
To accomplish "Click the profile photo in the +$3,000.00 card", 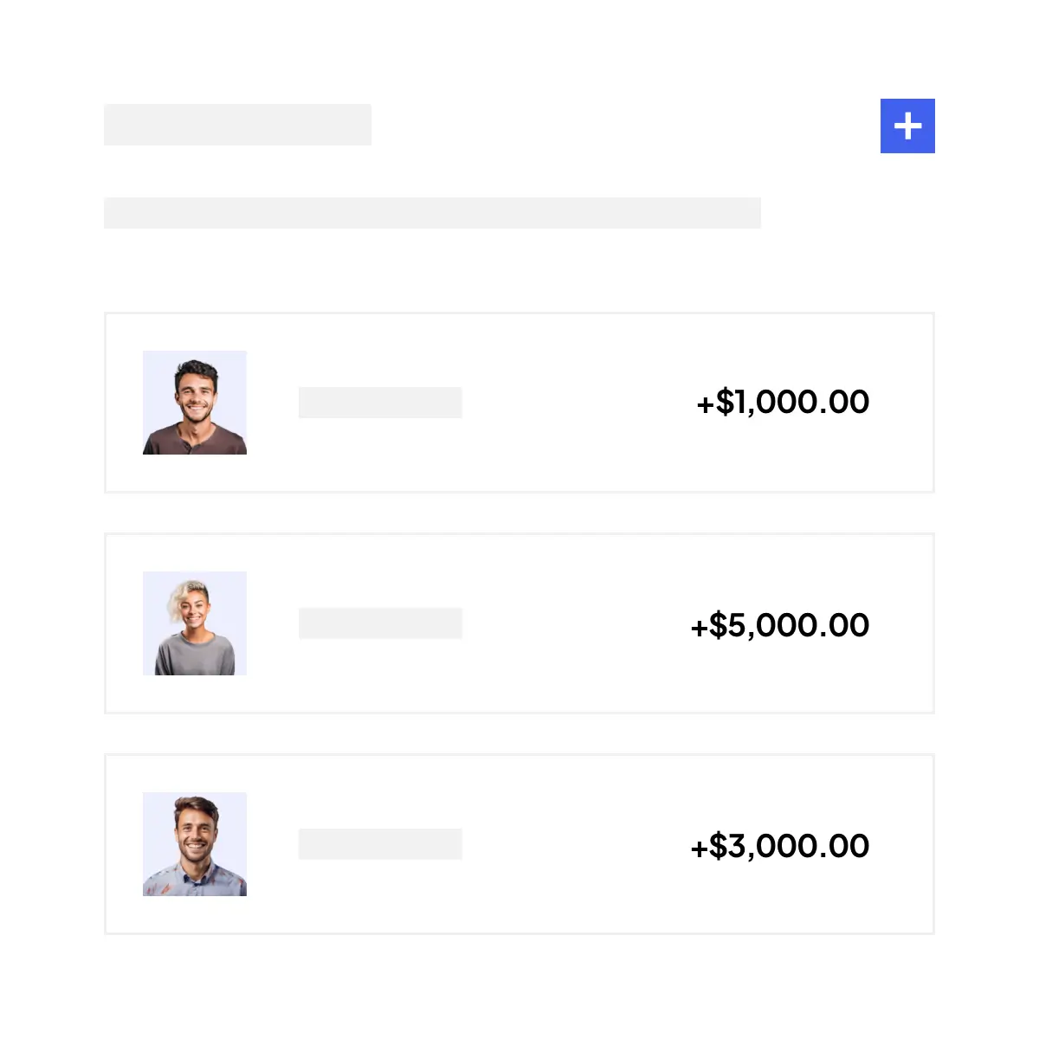I will (195, 844).
